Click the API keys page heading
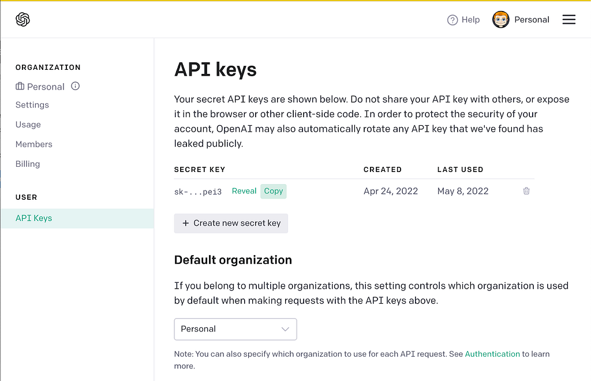 (x=215, y=70)
